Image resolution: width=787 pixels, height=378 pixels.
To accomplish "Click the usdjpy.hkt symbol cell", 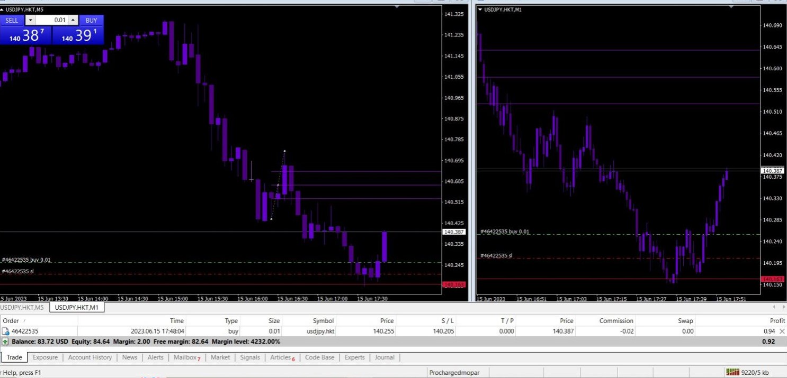I will 319,331.
